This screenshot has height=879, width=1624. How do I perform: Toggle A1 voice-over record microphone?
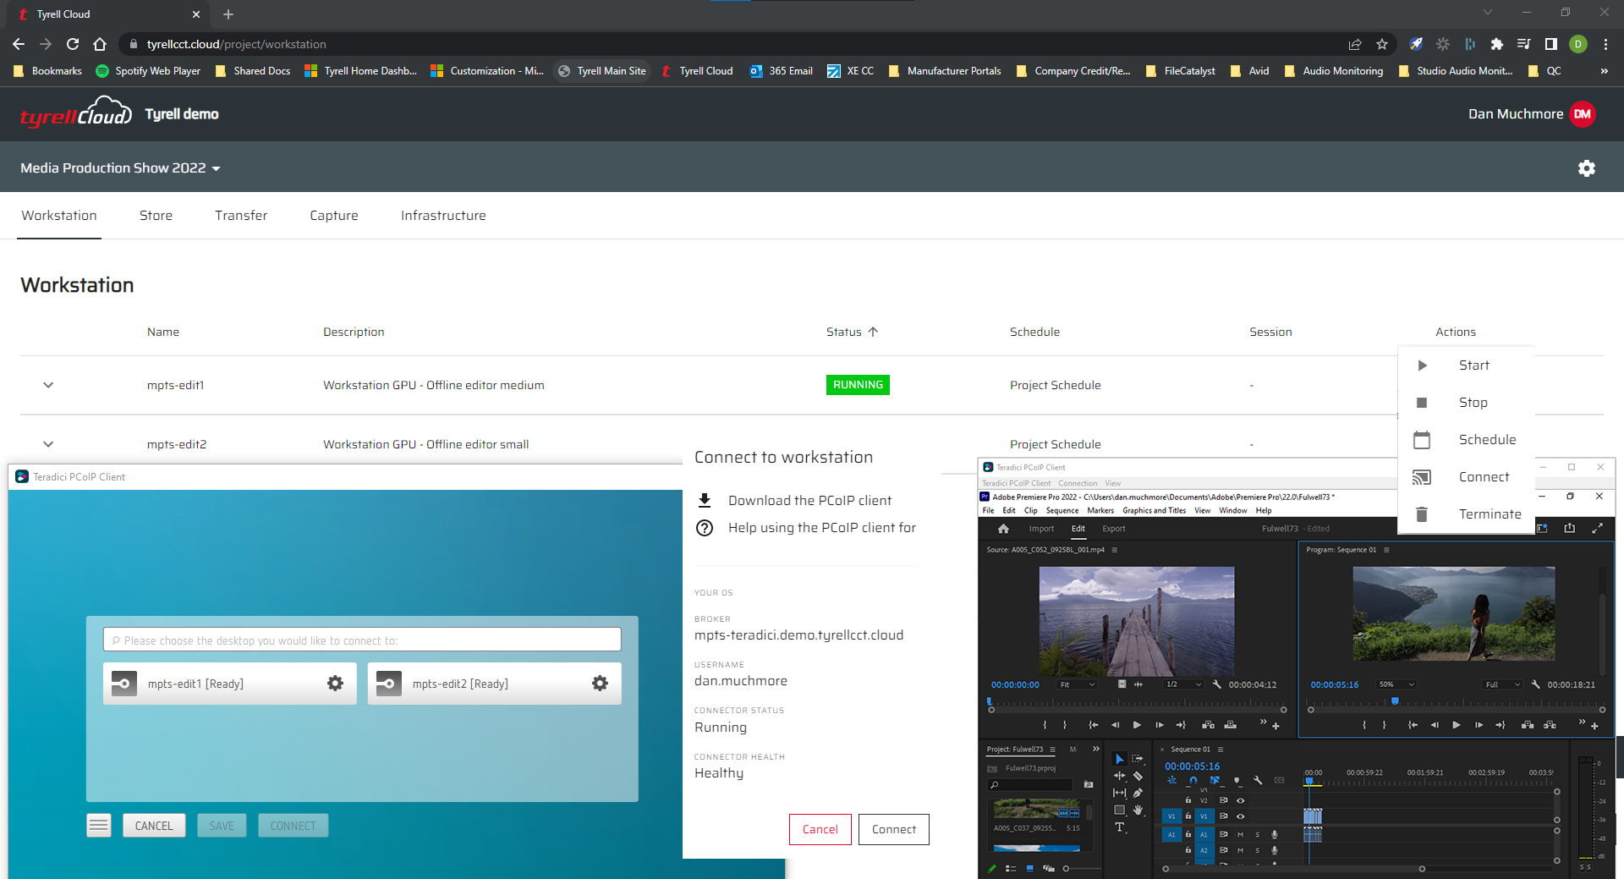point(1275,834)
